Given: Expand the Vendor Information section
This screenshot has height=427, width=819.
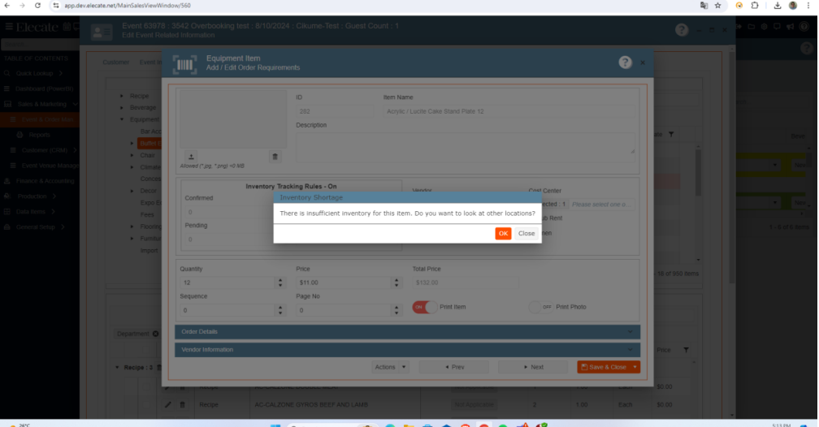Looking at the screenshot, I should click(x=407, y=350).
